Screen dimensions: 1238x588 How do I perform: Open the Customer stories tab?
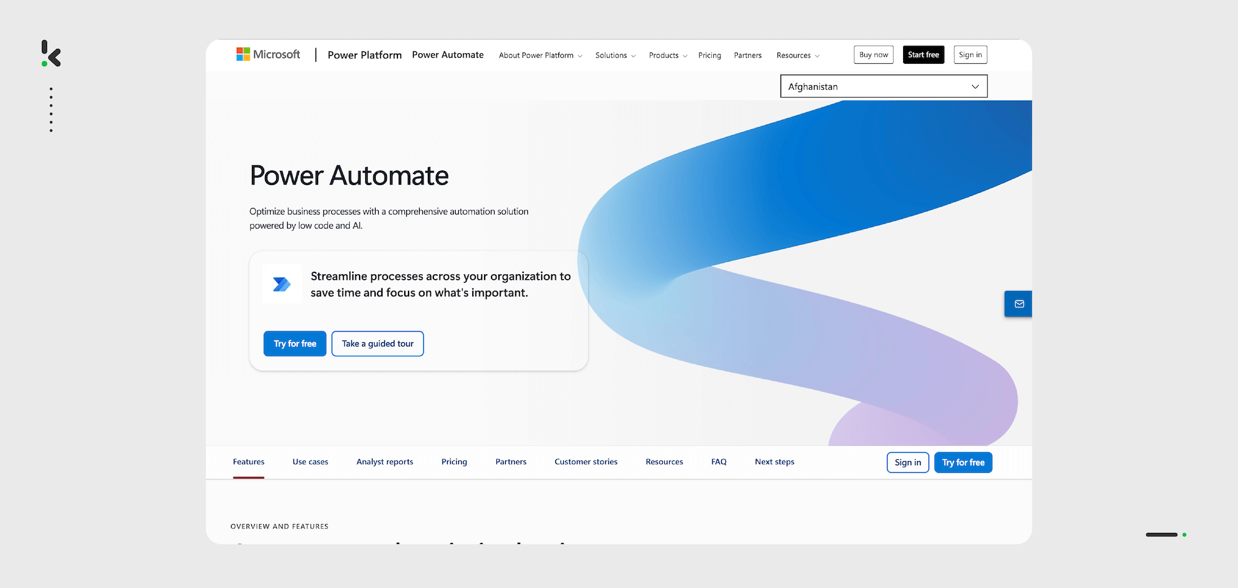tap(586, 462)
